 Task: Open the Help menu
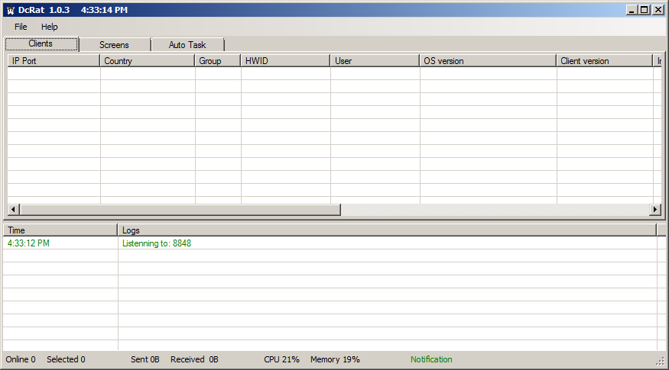coord(50,27)
